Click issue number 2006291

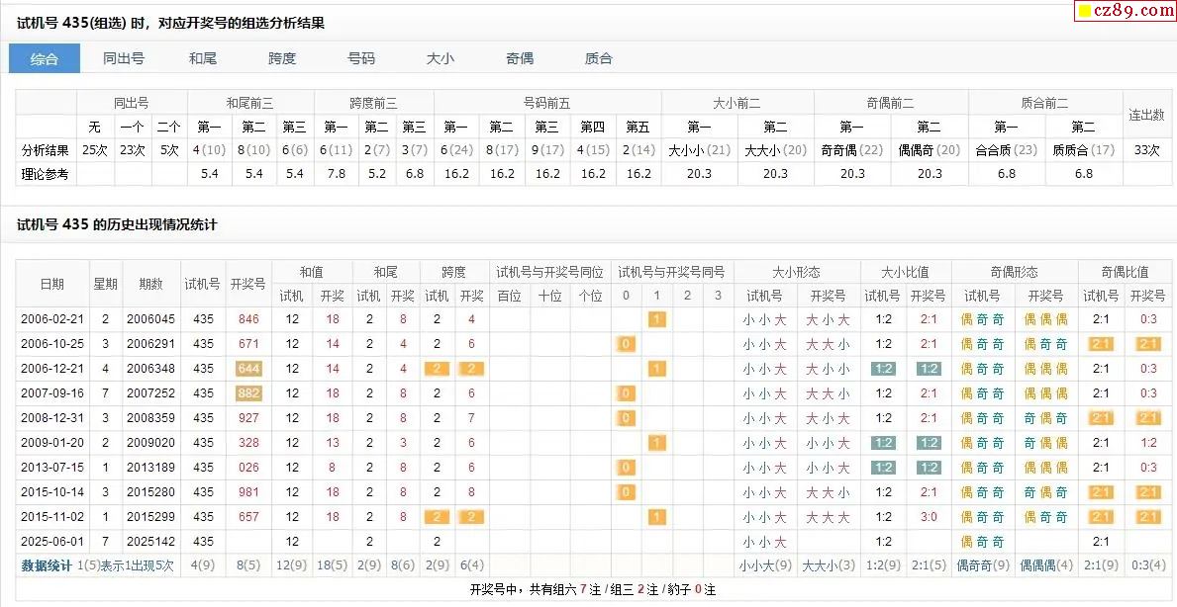tap(150, 344)
